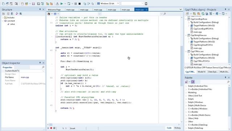
Task: Click the empty combo box in top toolbar
Action: tap(132, 3)
